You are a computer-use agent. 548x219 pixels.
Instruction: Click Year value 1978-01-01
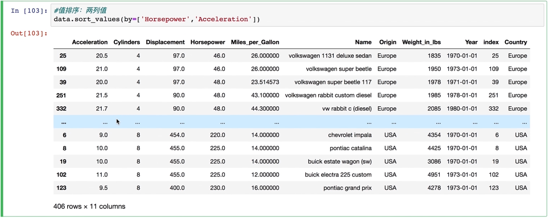tap(462, 95)
